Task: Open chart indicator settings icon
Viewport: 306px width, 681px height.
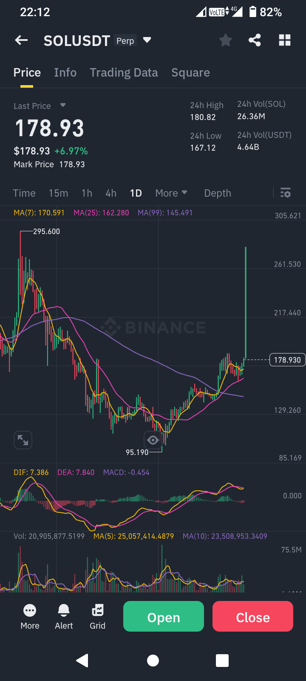Action: (x=286, y=193)
